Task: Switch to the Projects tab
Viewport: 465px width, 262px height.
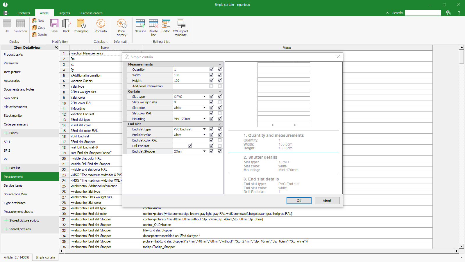Action: click(64, 13)
